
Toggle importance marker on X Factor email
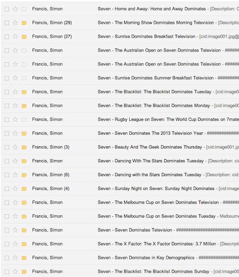pyautogui.click(x=24, y=244)
